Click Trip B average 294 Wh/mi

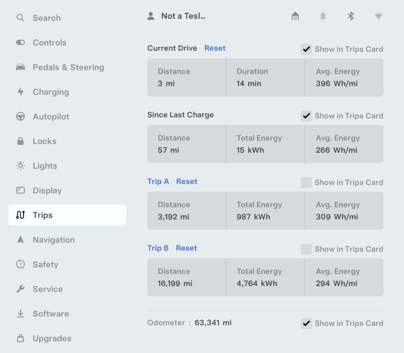coord(337,283)
